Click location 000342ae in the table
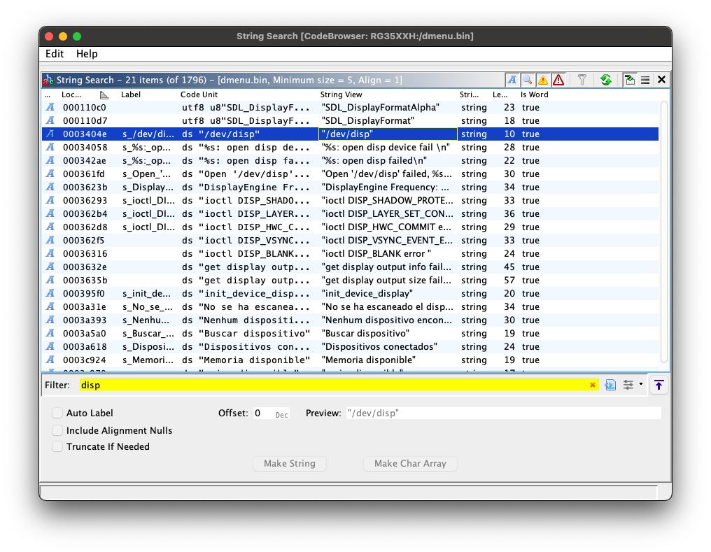 pos(85,161)
